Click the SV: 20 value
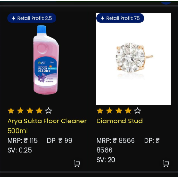 pyautogui.click(x=106, y=160)
